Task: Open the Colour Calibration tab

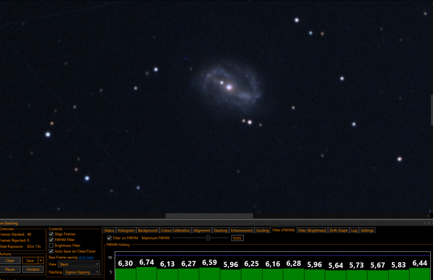Action: [x=175, y=231]
